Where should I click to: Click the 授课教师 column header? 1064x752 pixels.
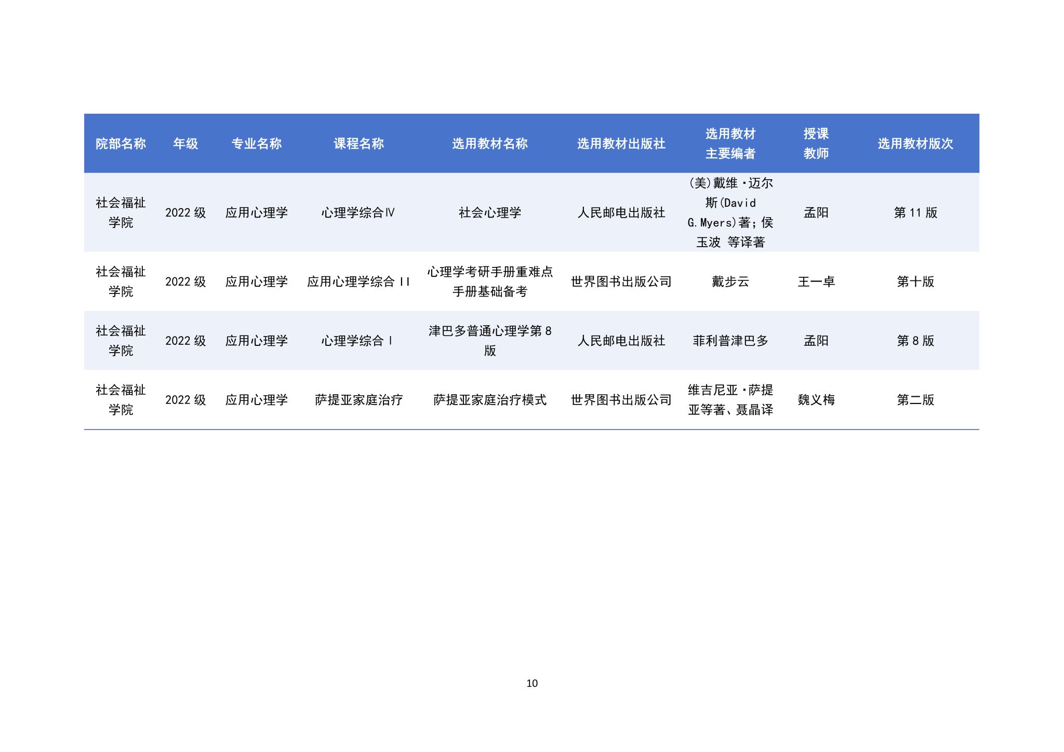[816, 144]
